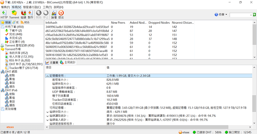Open the 檔案(F) menu
Image resolution: width=257 pixels, height=134 pixels.
click(6, 7)
